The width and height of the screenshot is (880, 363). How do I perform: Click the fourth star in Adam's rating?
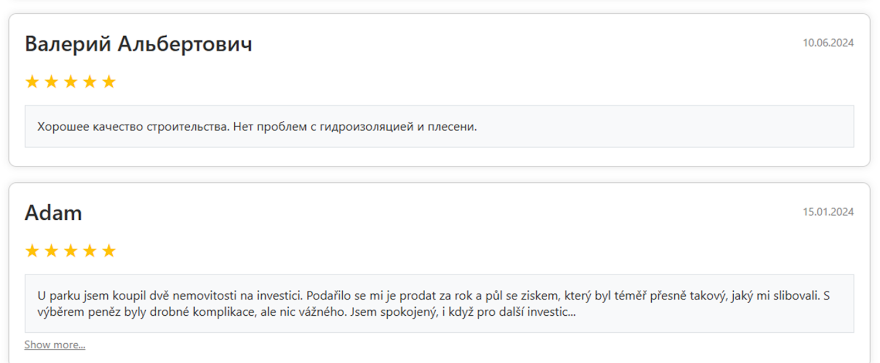coord(91,251)
